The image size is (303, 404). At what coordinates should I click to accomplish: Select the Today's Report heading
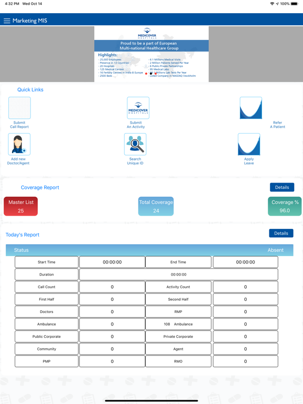pos(23,235)
